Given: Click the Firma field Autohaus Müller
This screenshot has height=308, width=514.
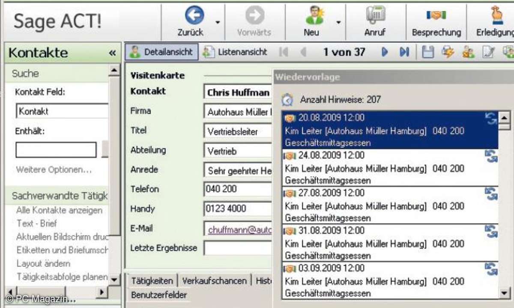Looking at the screenshot, I should coord(238,112).
